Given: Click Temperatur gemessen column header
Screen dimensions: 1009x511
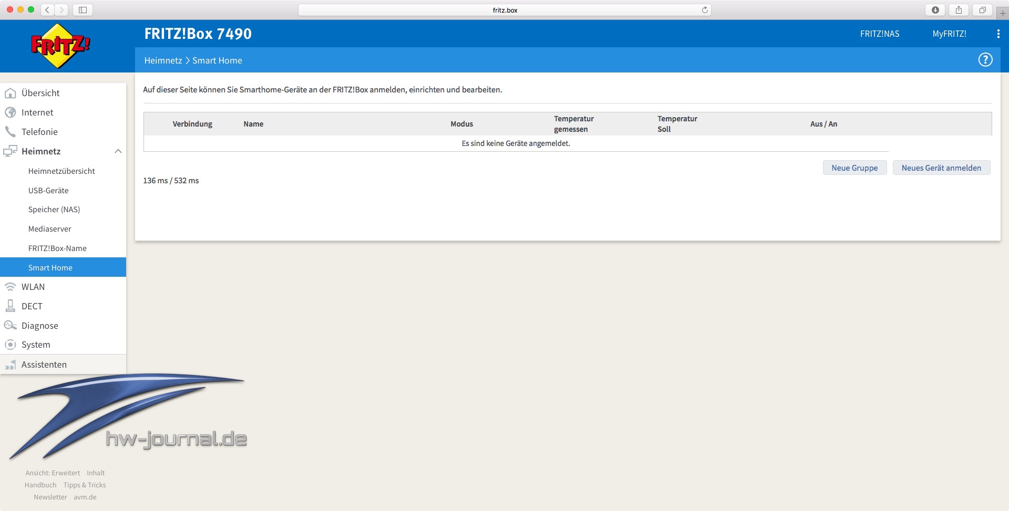Looking at the screenshot, I should pyautogui.click(x=574, y=124).
